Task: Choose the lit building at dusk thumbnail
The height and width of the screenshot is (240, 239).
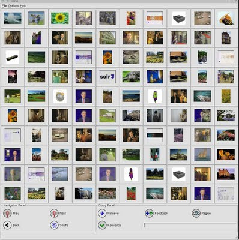Action: [226, 174]
